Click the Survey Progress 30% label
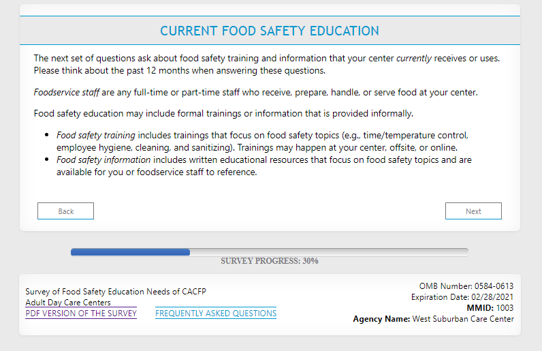This screenshot has height=351, width=542. [270, 261]
